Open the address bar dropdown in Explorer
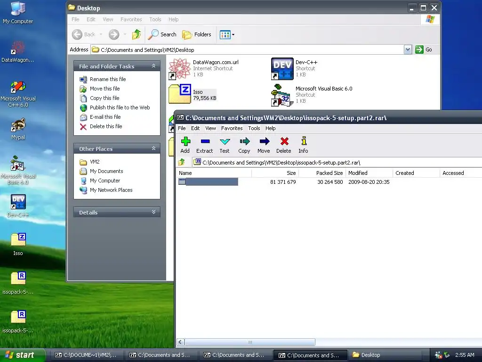The height and width of the screenshot is (362, 482). (408, 49)
